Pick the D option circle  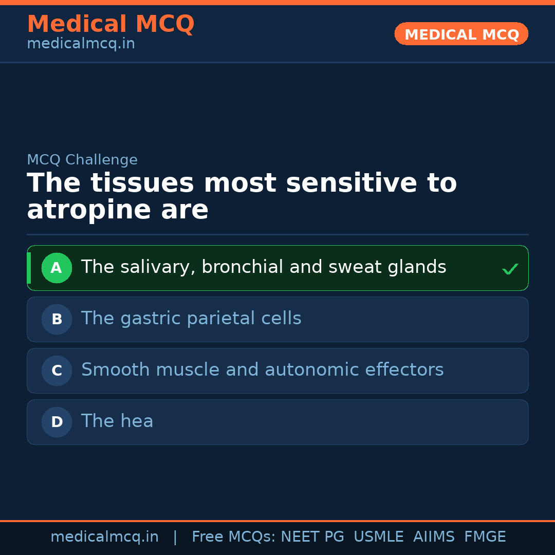(x=57, y=422)
